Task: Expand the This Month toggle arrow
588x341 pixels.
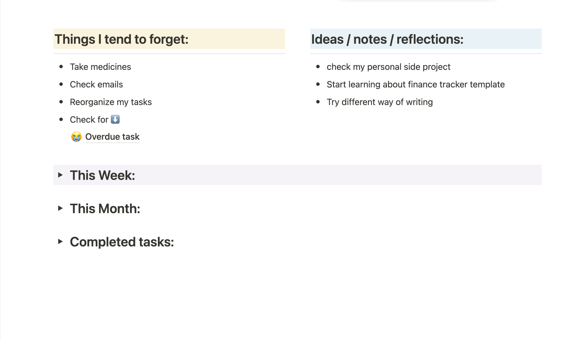Action: click(60, 208)
